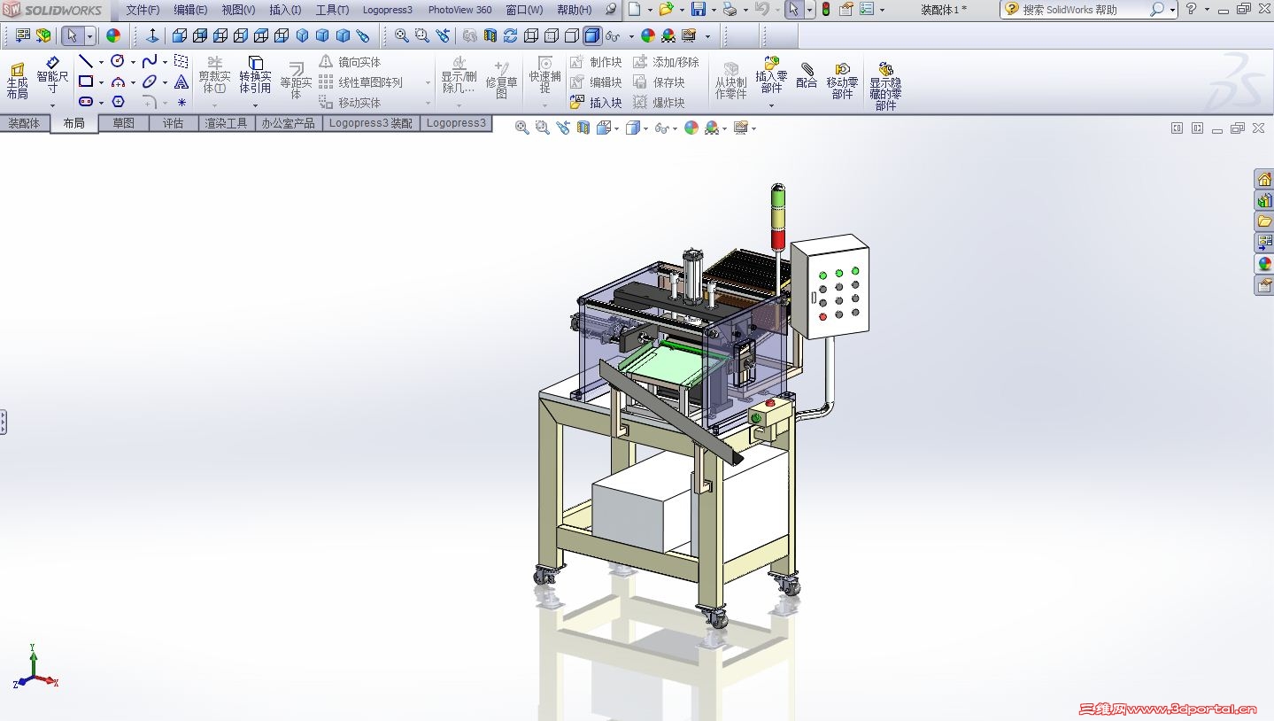Open the Design Library task pane icon
The image size is (1274, 721).
1264,200
